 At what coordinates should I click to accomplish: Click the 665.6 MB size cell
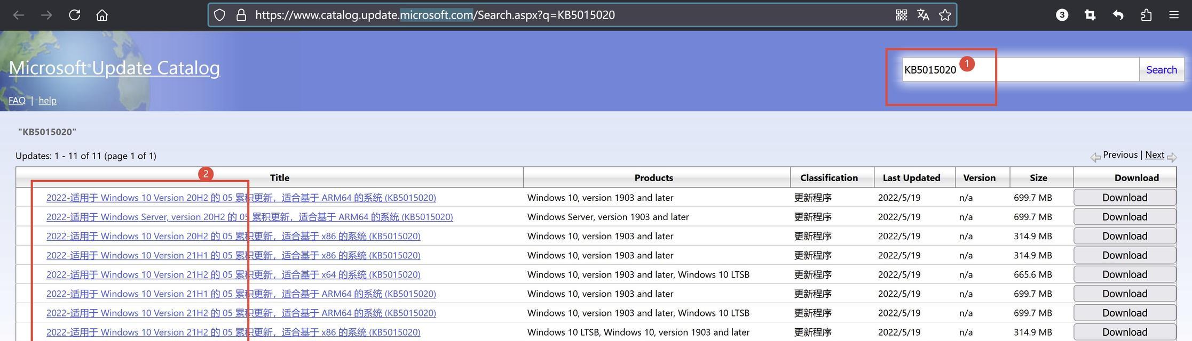coord(1033,274)
